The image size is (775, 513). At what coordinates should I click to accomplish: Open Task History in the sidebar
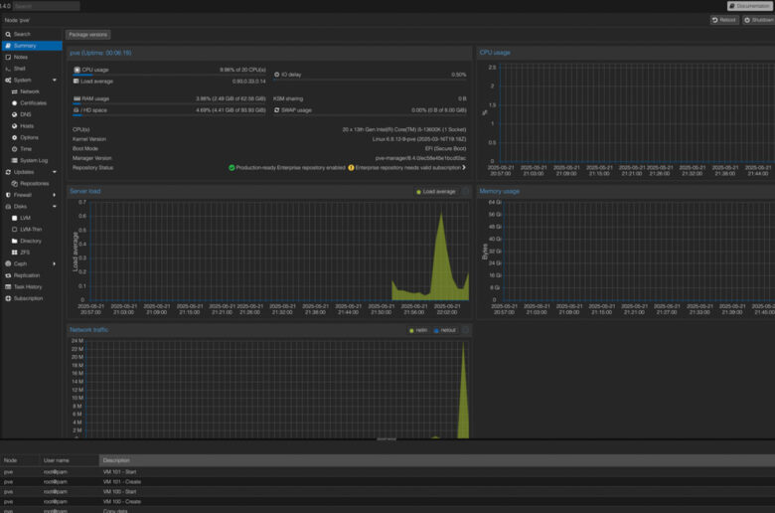[28, 286]
